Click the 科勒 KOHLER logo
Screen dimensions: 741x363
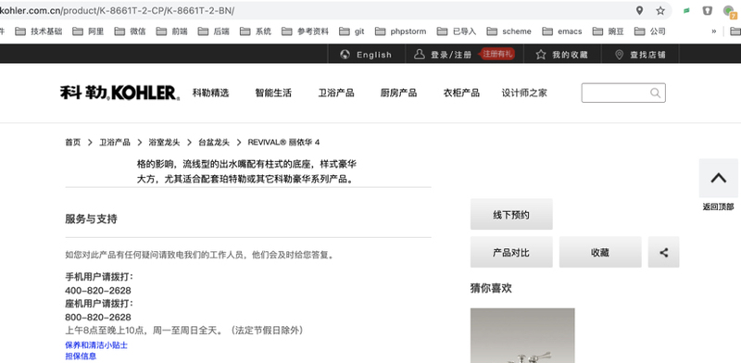119,93
